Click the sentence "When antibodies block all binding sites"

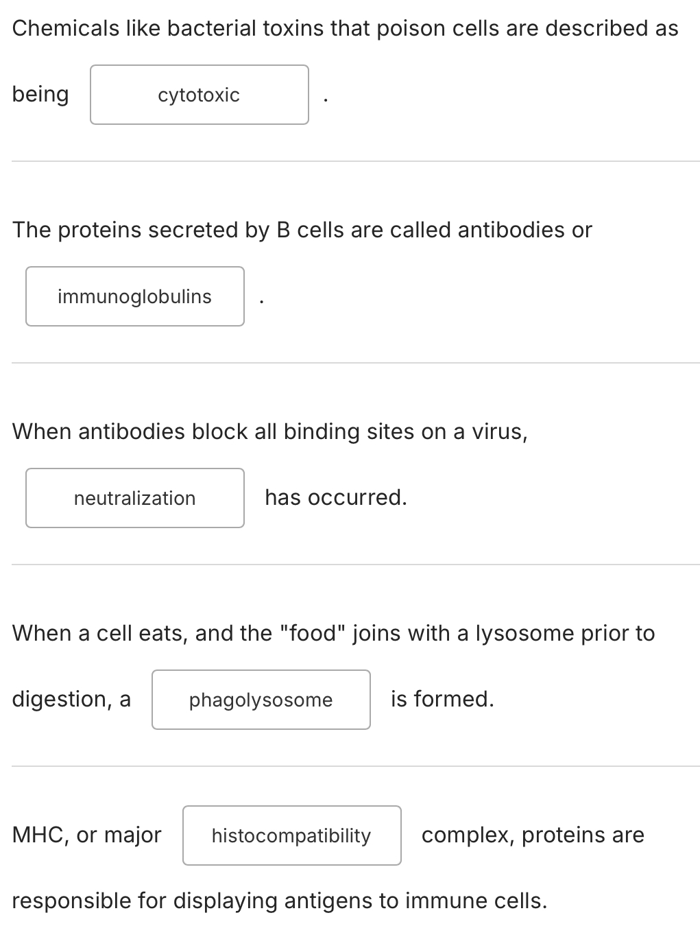click(x=270, y=431)
